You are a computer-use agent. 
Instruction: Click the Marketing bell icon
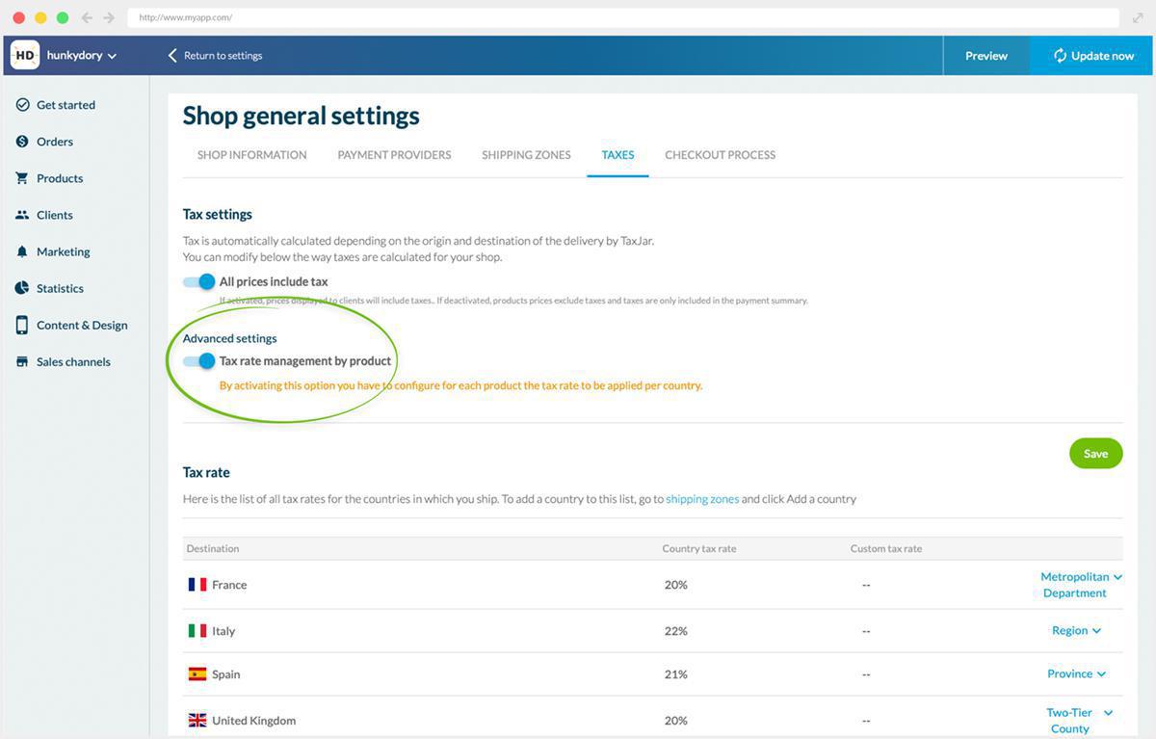(22, 251)
